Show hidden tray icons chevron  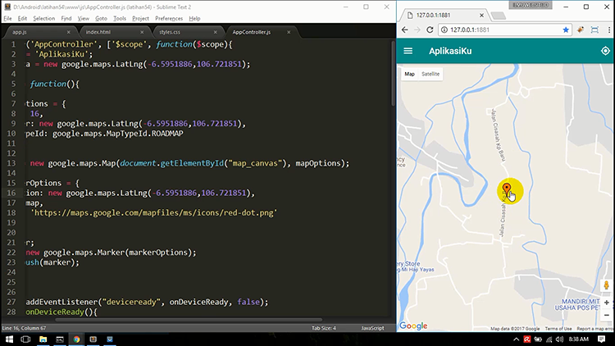pos(516,339)
